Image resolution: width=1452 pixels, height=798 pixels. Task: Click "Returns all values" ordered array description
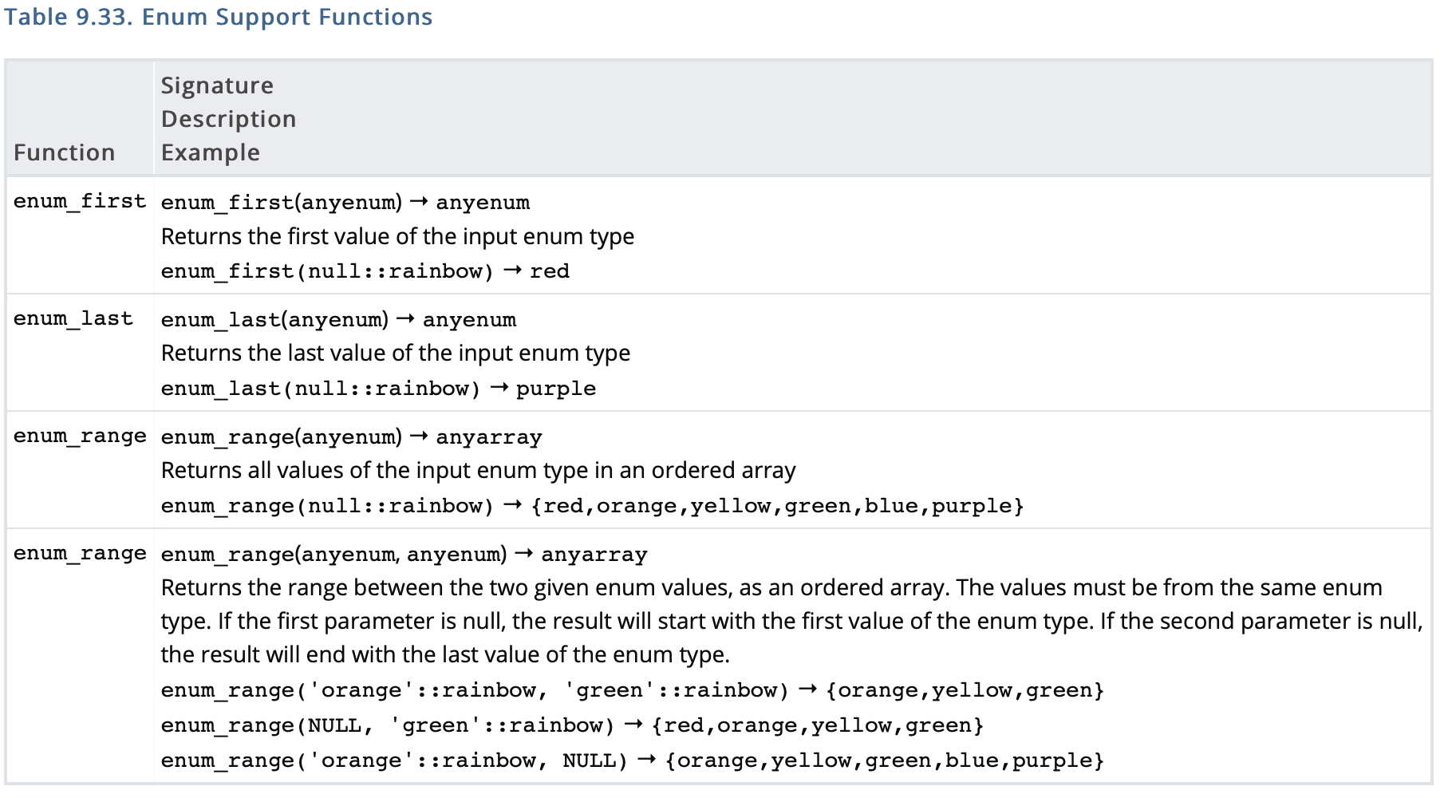(x=478, y=471)
